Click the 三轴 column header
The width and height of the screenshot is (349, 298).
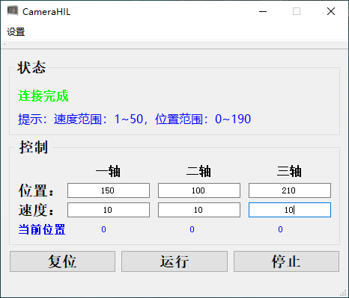pyautogui.click(x=289, y=171)
